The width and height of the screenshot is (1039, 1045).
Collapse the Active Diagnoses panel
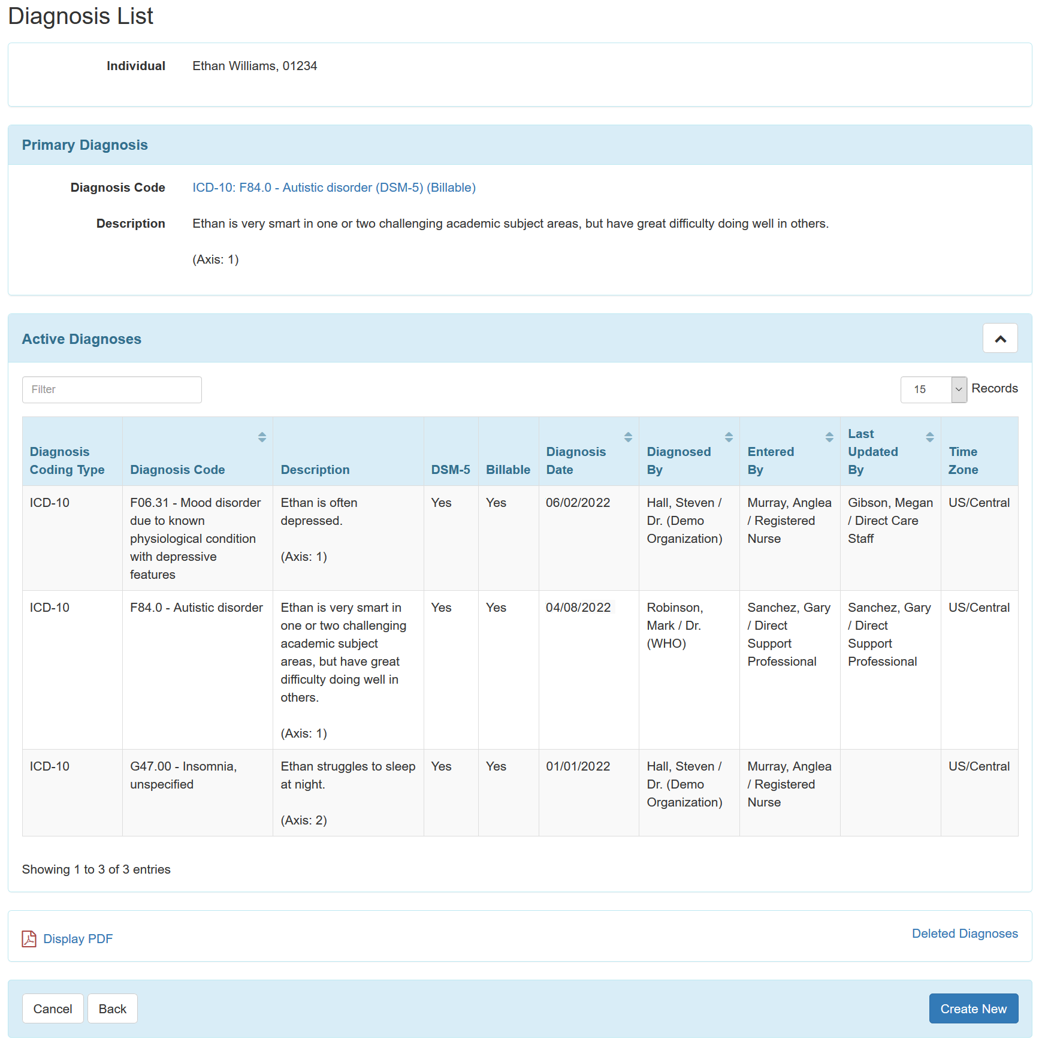[999, 339]
